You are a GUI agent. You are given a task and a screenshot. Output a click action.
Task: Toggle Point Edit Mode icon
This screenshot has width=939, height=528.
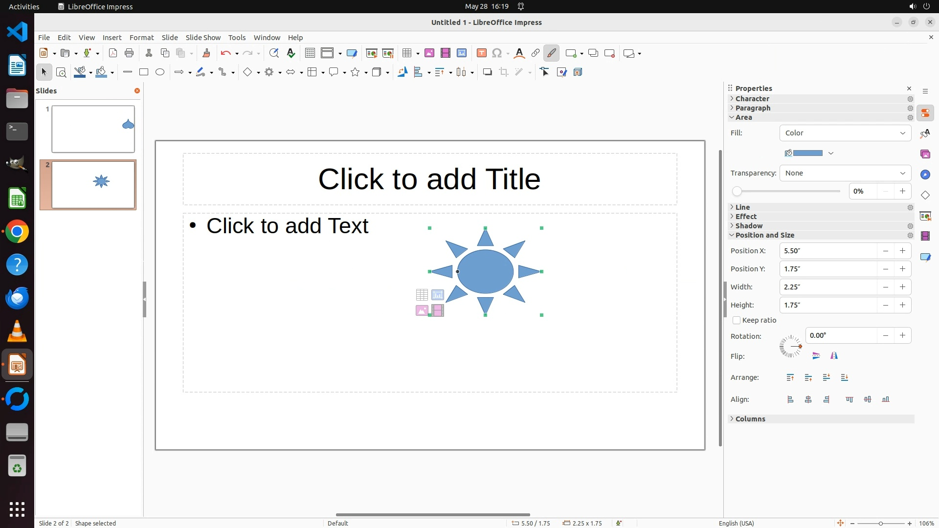545,72
